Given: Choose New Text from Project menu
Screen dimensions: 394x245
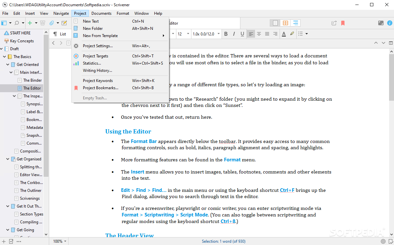Looking at the screenshot, I should (120, 21).
